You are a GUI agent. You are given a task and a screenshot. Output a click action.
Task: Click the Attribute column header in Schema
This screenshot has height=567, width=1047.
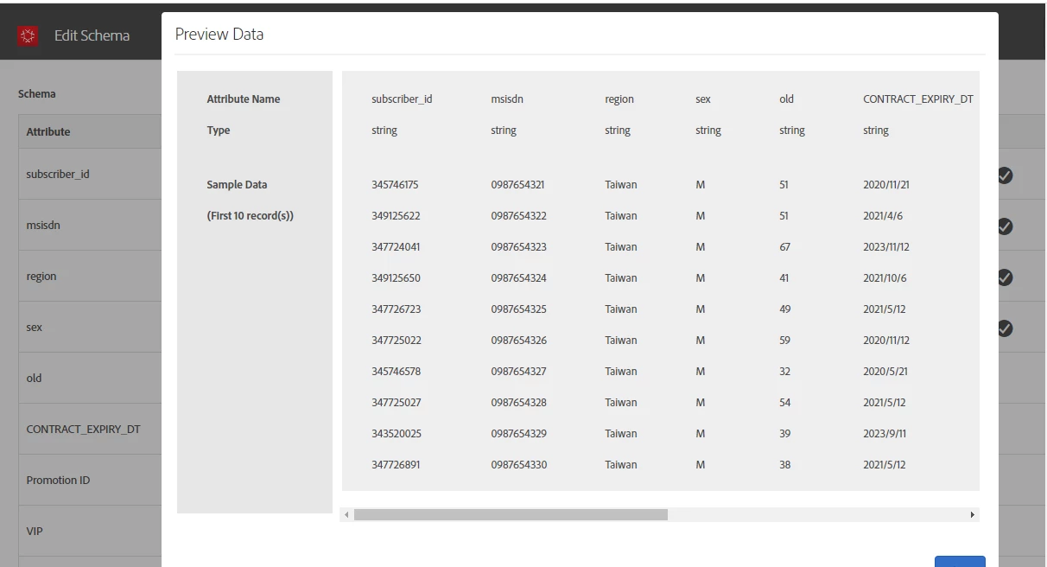click(x=48, y=131)
